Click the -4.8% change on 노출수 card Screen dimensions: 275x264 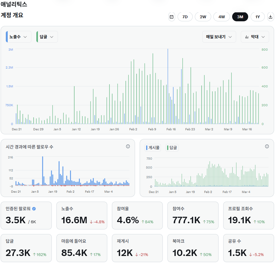click(97, 222)
